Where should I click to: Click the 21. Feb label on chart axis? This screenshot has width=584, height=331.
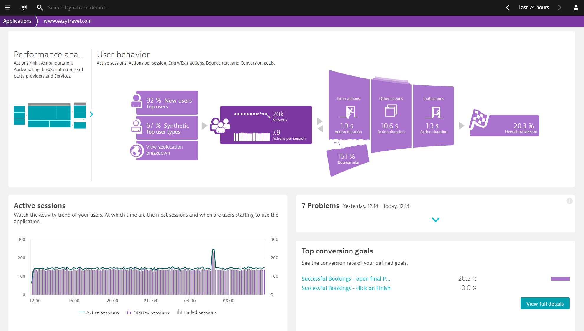tap(151, 301)
